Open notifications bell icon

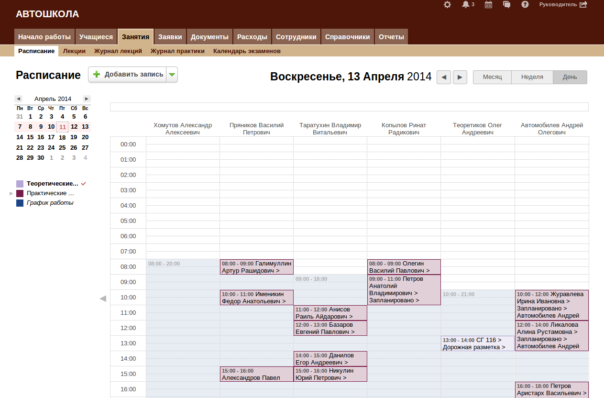(x=466, y=5)
